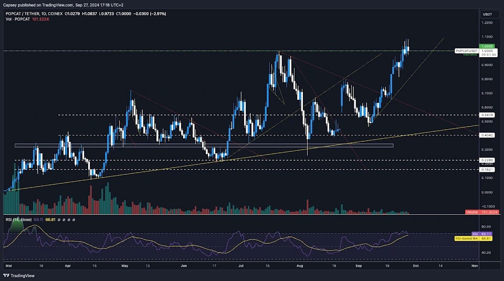Select the POPCATUSDT symbol label on price axis
Image resolution: width=504 pixels, height=281 pixels.
[x=467, y=50]
